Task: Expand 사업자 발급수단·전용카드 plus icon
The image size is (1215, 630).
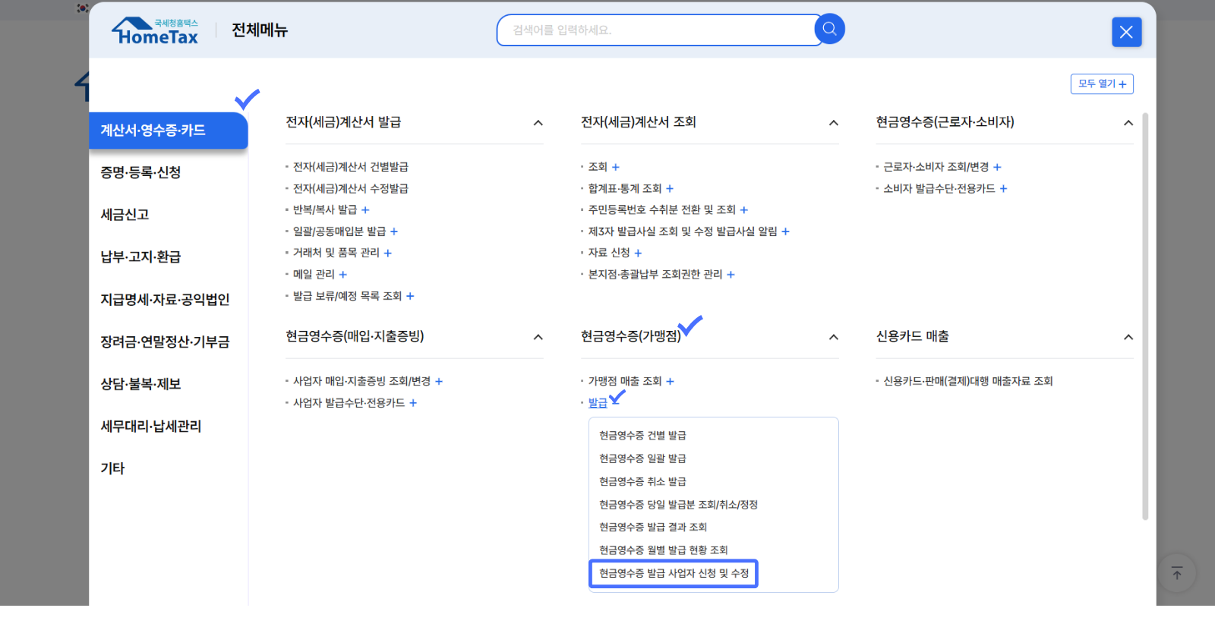Action: pyautogui.click(x=413, y=403)
